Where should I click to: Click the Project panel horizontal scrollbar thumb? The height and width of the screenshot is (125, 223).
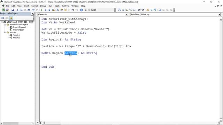click(11, 123)
